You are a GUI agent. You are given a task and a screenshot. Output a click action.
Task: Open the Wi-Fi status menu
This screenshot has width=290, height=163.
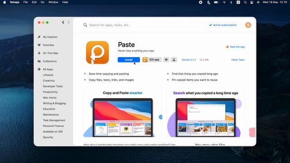tap(224, 2)
